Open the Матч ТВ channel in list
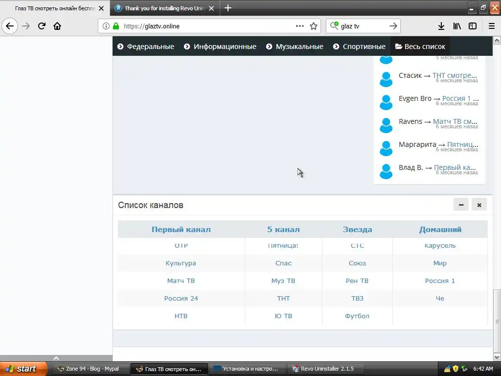501x376 pixels. click(x=181, y=281)
